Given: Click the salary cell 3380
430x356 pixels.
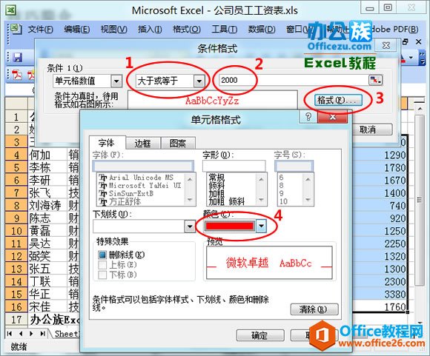Looking at the screenshot, I should (x=380, y=295).
